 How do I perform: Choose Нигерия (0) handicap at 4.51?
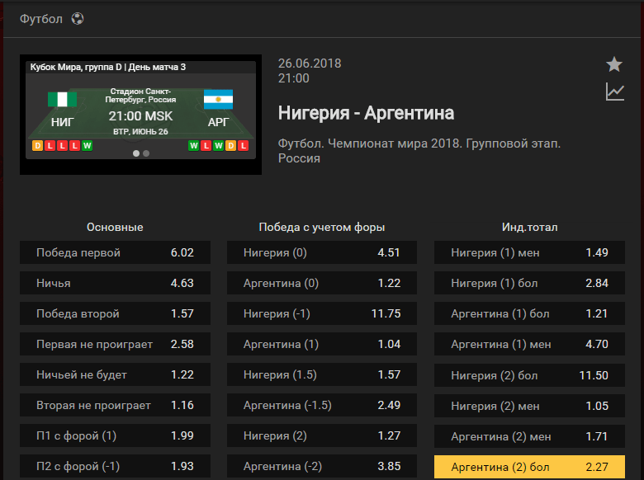pyautogui.click(x=322, y=252)
